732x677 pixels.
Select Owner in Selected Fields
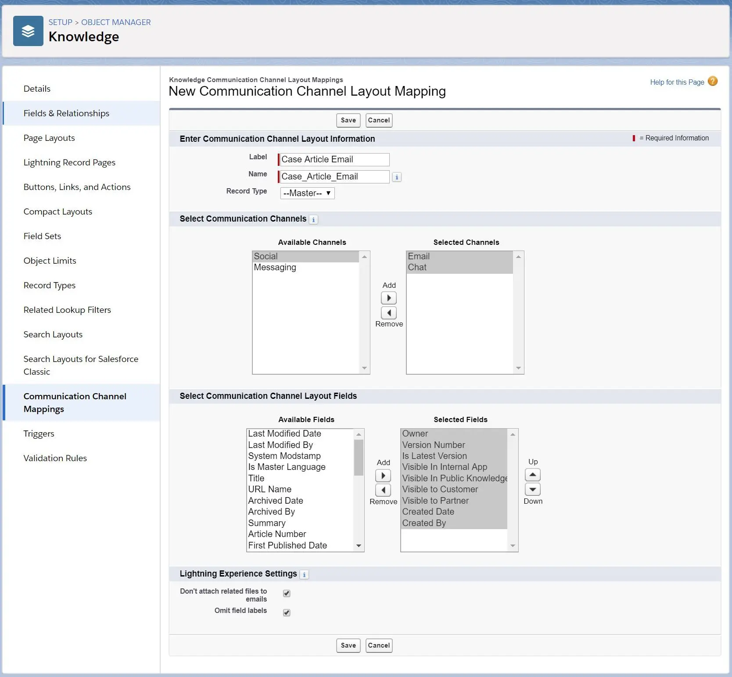pos(454,433)
